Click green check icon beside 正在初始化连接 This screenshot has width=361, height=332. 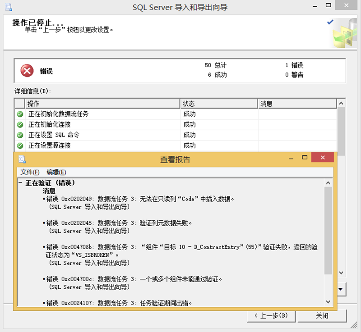[x=20, y=124]
